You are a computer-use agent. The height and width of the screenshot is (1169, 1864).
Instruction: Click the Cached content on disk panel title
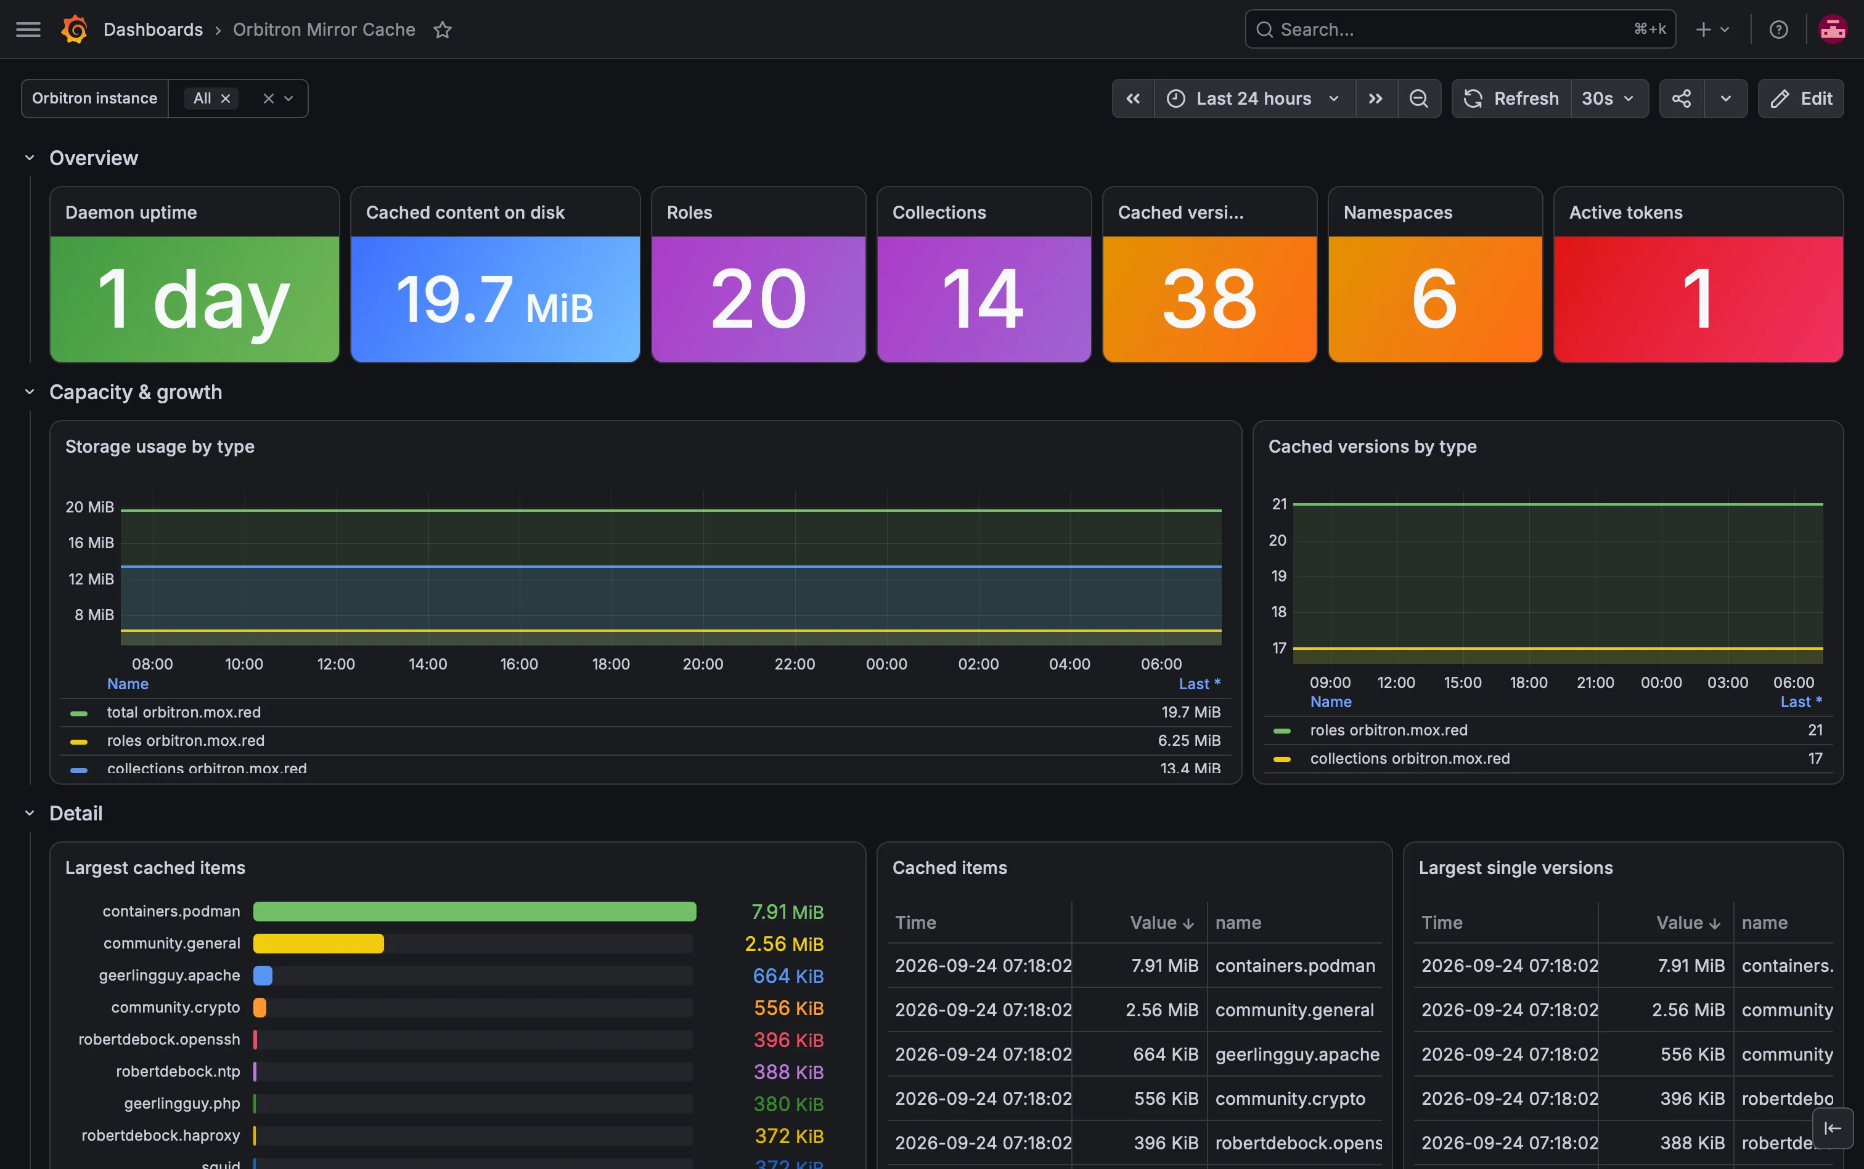(465, 212)
